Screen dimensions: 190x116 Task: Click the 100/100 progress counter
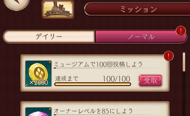pos(117,79)
